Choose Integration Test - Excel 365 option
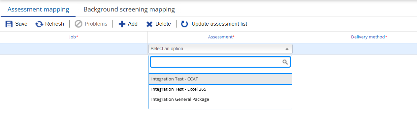This screenshot has width=417, height=132. [x=220, y=89]
